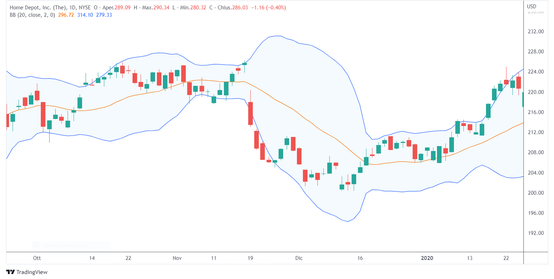Click the 192.00 price axis label

pyautogui.click(x=536, y=233)
